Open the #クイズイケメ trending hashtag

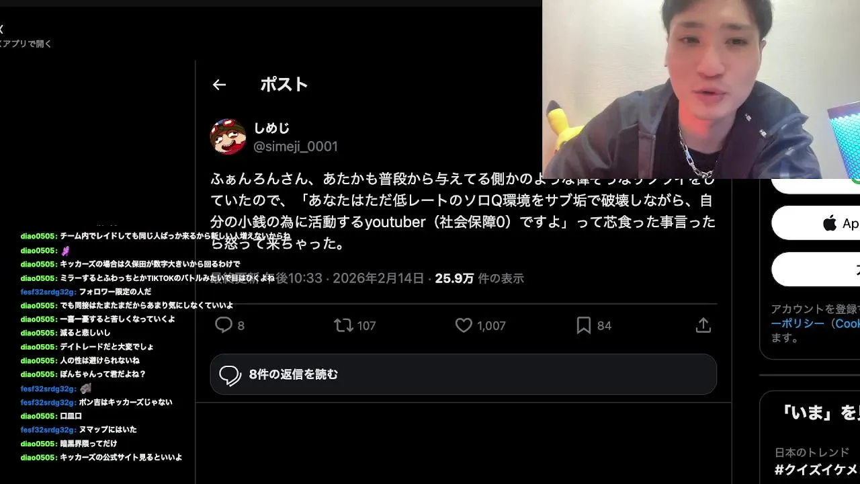coord(816,469)
